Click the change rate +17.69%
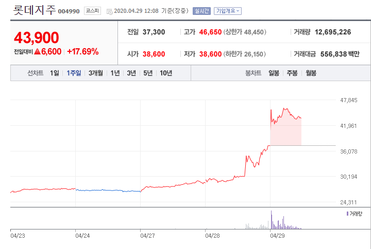 point(83,51)
